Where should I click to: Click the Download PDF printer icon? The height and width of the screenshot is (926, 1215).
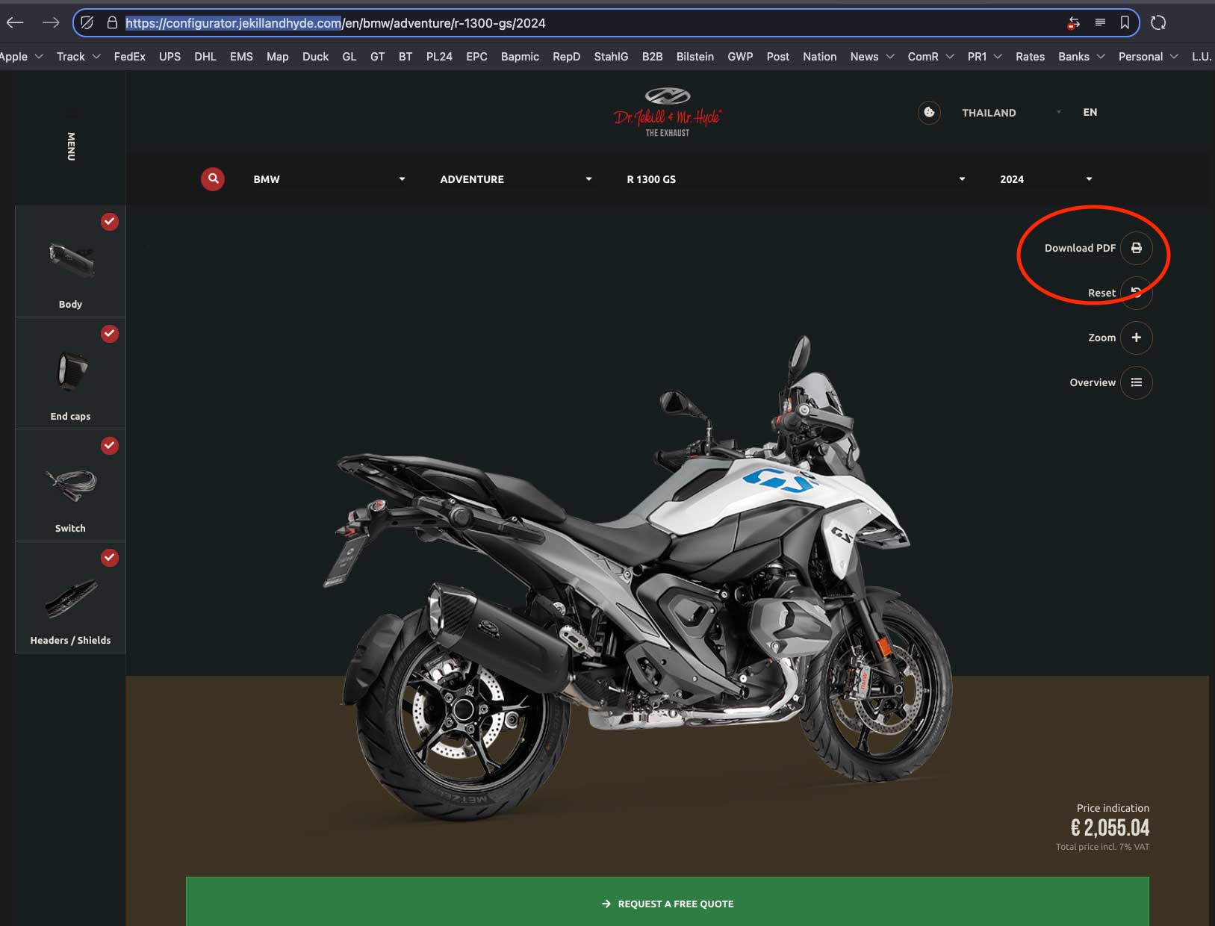(1136, 248)
